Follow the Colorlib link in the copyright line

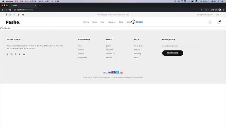140,77
